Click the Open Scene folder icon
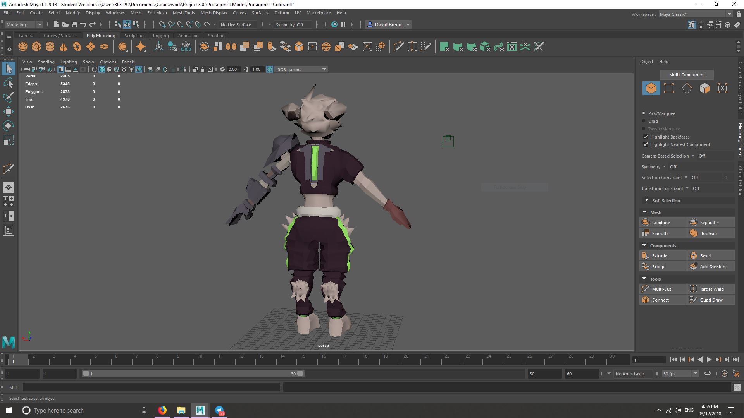The image size is (744, 418). pos(65,24)
